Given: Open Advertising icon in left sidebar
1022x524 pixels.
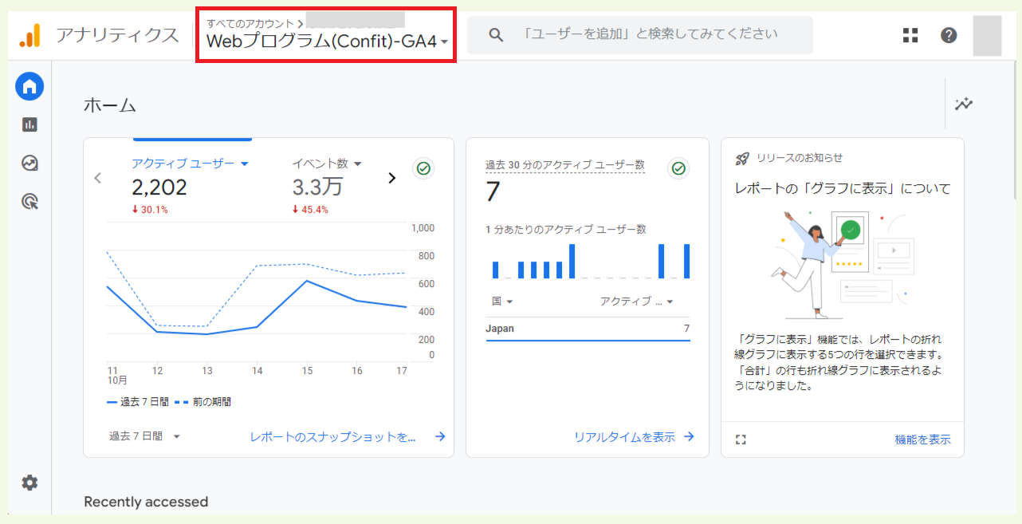Looking at the screenshot, I should pyautogui.click(x=29, y=202).
